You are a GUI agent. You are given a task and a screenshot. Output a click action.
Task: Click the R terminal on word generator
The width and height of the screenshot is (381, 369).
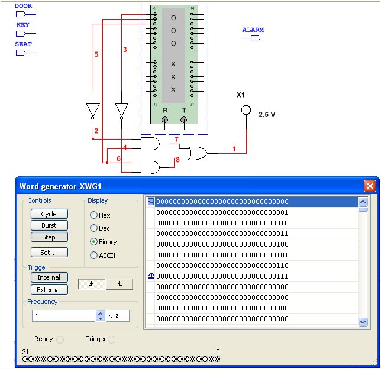click(x=165, y=120)
